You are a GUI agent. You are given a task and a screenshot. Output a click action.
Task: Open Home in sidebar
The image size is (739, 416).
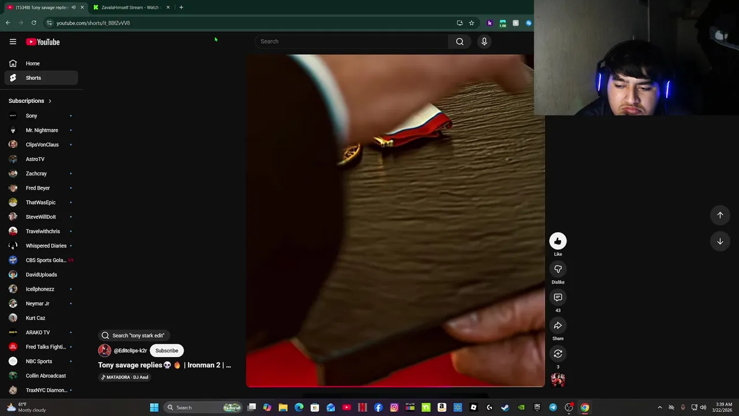(x=41, y=64)
